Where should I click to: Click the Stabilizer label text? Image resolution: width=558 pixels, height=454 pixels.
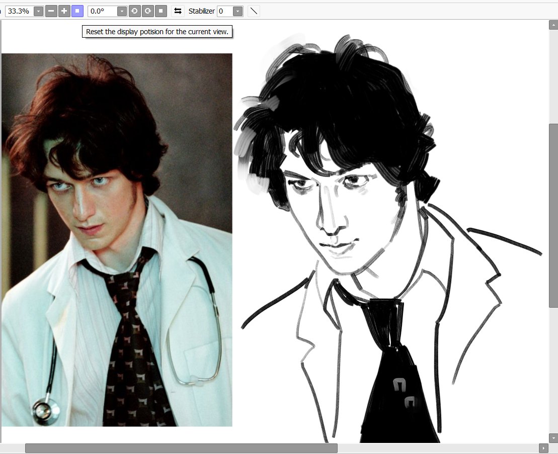click(201, 12)
